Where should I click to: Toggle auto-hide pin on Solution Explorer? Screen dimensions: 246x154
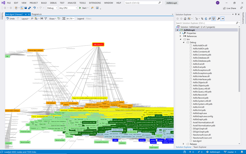click(236, 14)
